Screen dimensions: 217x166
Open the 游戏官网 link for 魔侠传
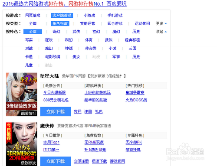click(118, 161)
